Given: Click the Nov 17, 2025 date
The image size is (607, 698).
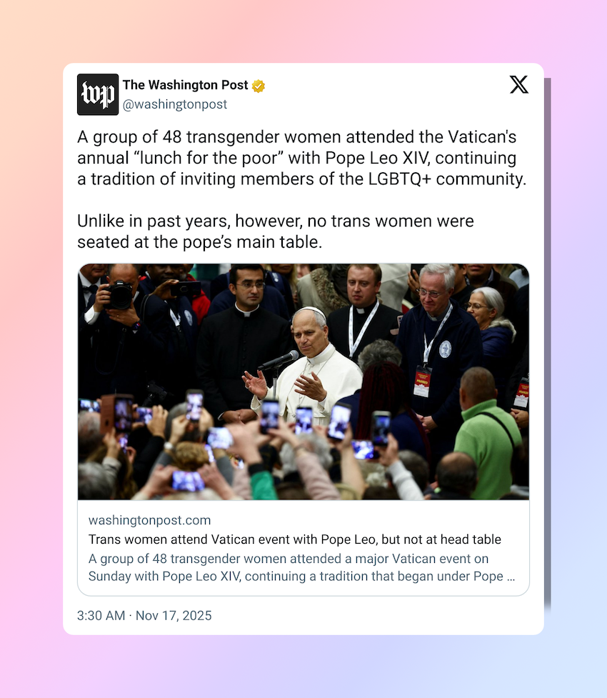Looking at the screenshot, I should click(x=174, y=616).
